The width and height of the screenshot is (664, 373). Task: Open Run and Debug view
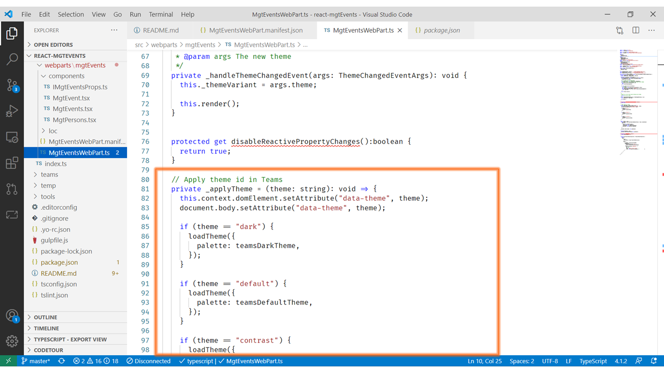click(12, 111)
